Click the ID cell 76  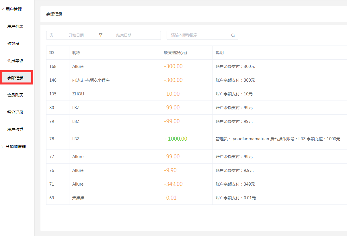pyautogui.click(x=52, y=170)
